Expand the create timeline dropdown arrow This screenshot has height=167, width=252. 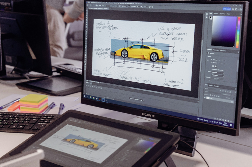click(x=143, y=100)
